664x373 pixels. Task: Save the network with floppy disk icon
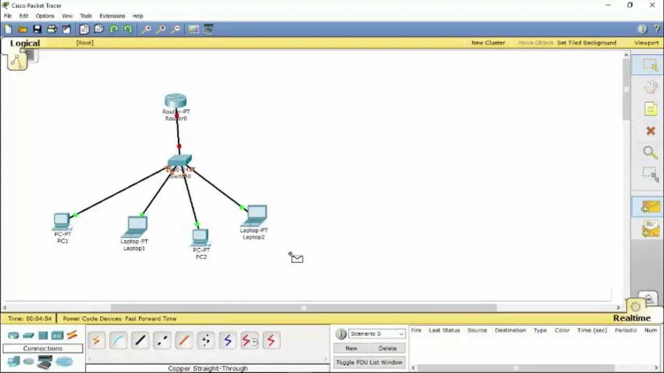coord(37,30)
